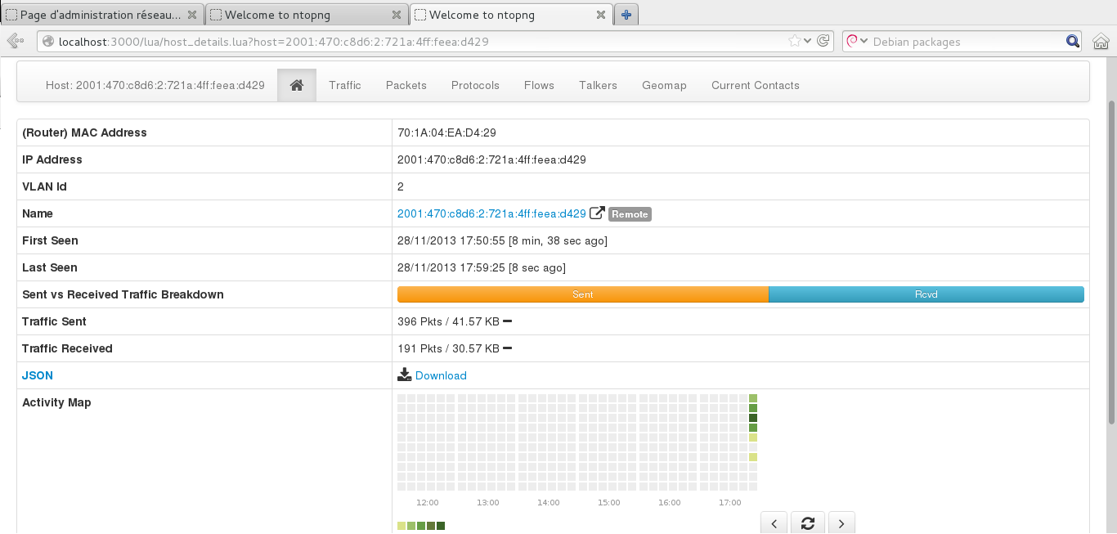This screenshot has height=534, width=1117.
Task: Click the orange Sent traffic bar
Action: pos(582,294)
